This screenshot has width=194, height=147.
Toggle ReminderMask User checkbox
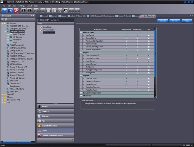pos(149,44)
